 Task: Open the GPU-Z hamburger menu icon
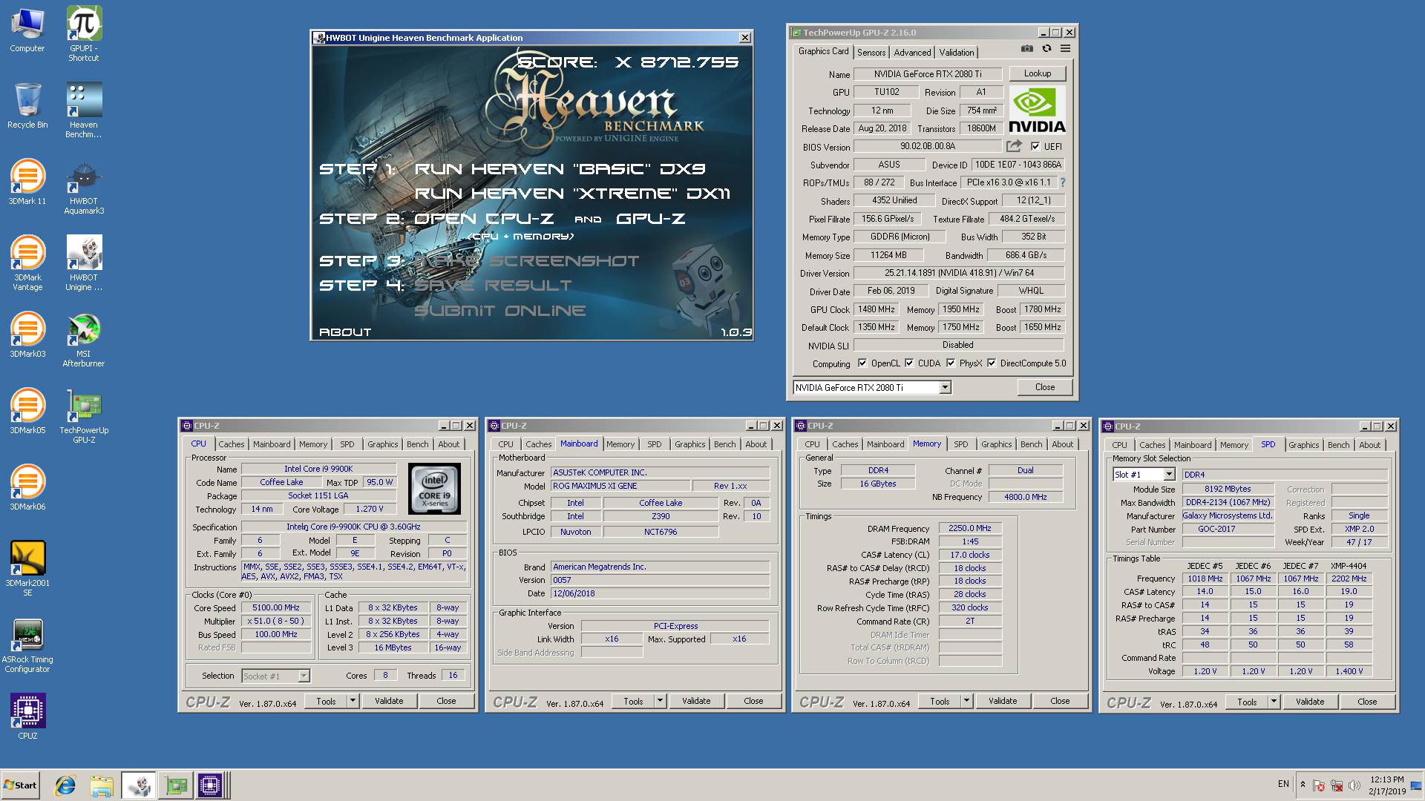[x=1065, y=48]
